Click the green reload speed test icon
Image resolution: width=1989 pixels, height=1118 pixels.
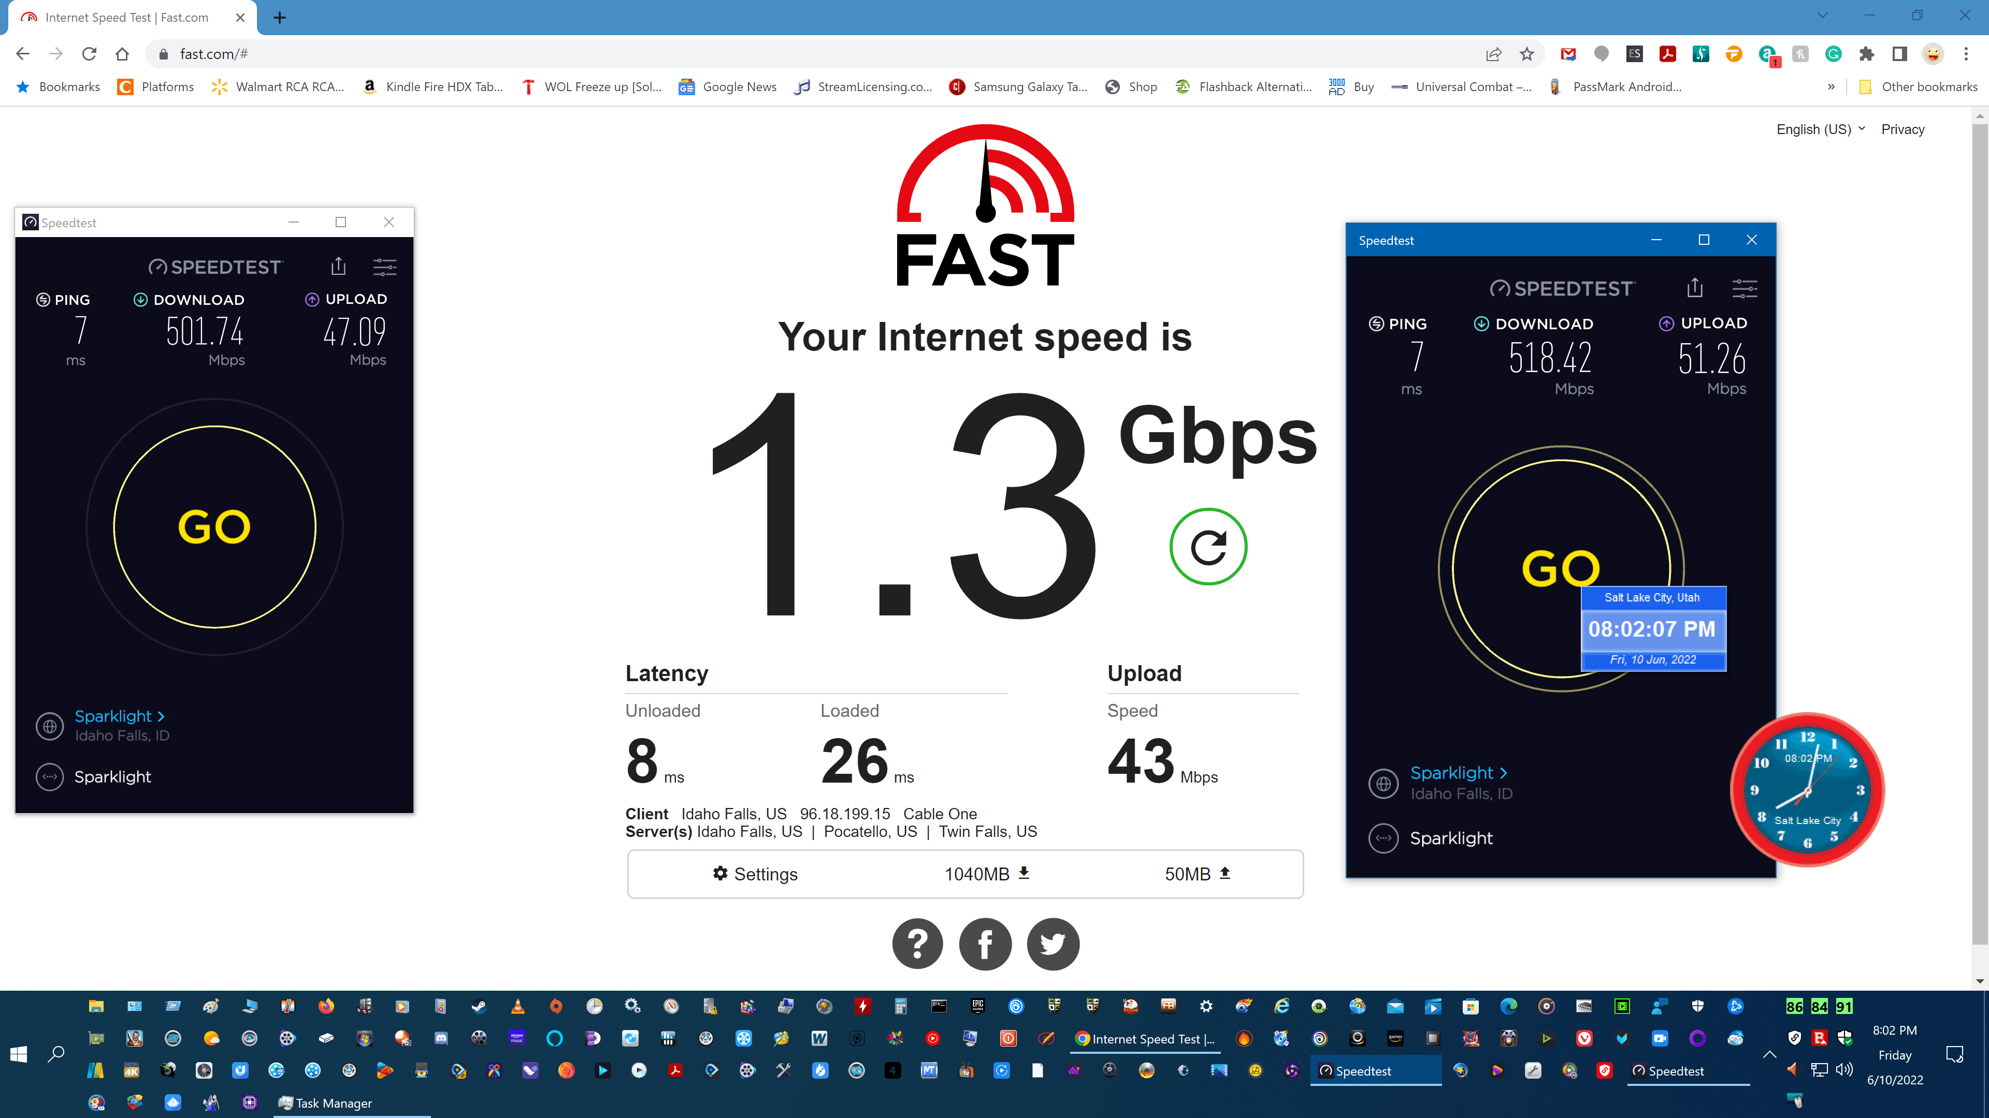[x=1207, y=546]
